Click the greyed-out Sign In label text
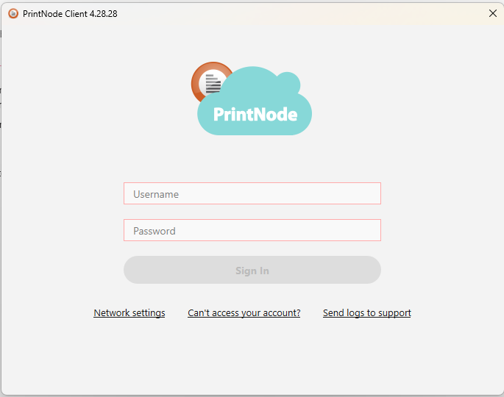The height and width of the screenshot is (397, 504). coord(252,271)
